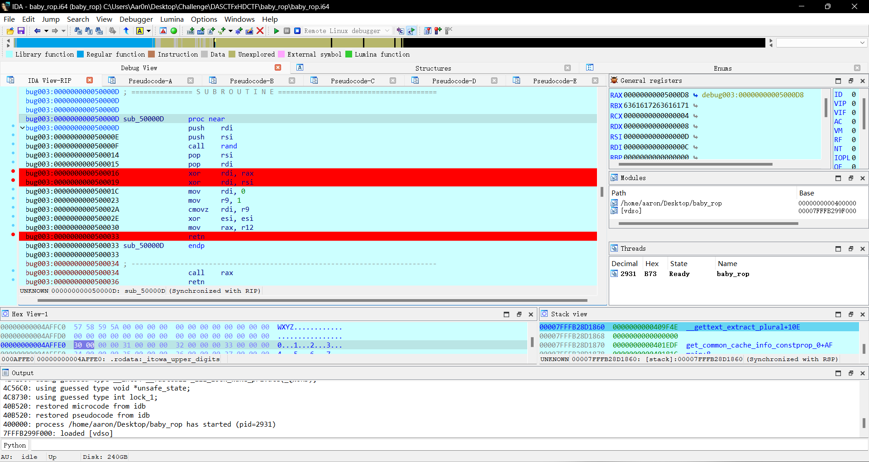
Task: Follow the RDI register jump arrow
Action: pos(695,147)
